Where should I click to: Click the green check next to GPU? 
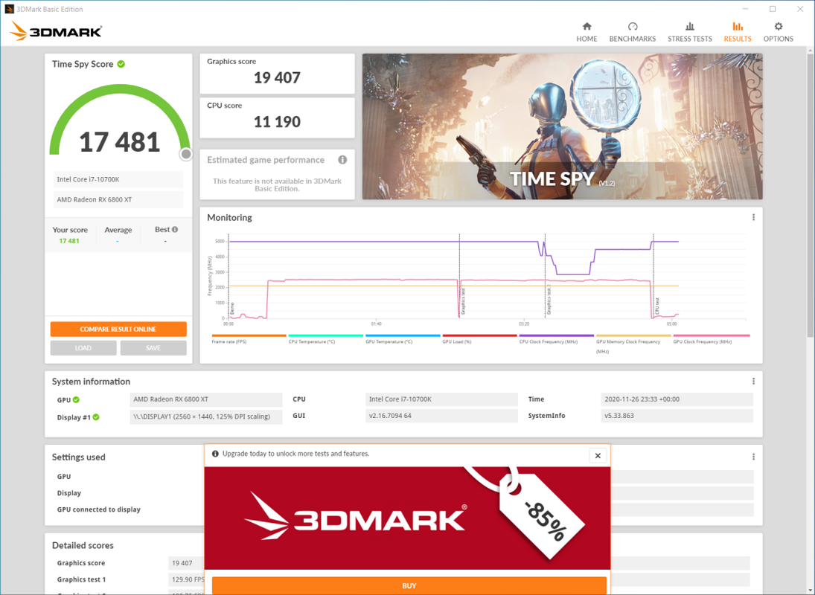tap(77, 400)
